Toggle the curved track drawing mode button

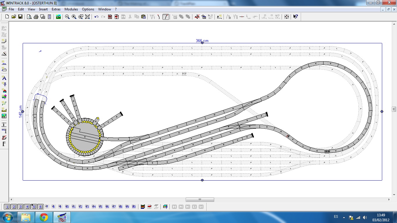[x=166, y=17]
